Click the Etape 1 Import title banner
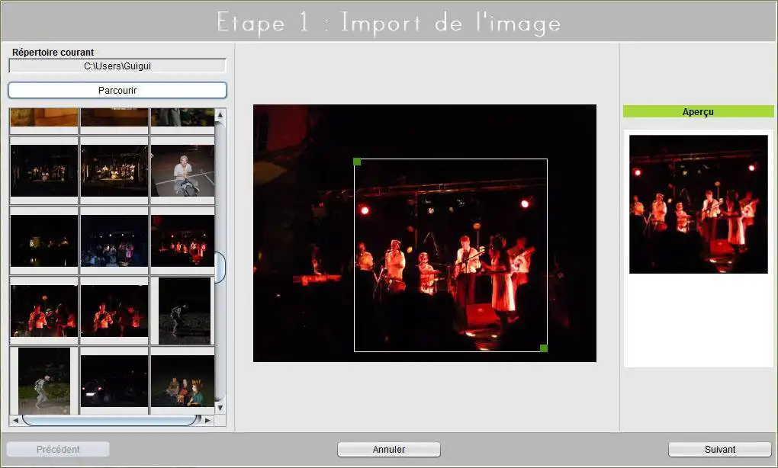The width and height of the screenshot is (778, 468). pos(389,22)
